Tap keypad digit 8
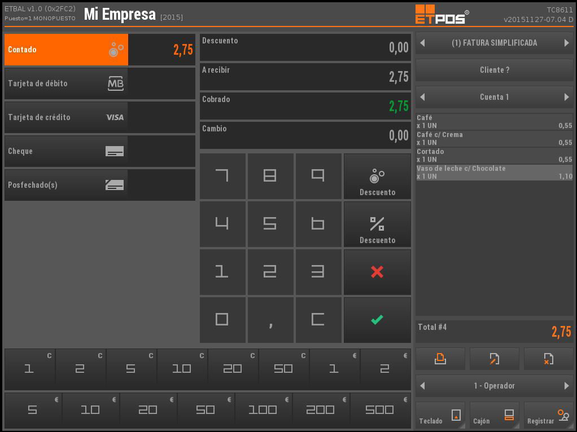This screenshot has height=432, width=577. coord(270,177)
